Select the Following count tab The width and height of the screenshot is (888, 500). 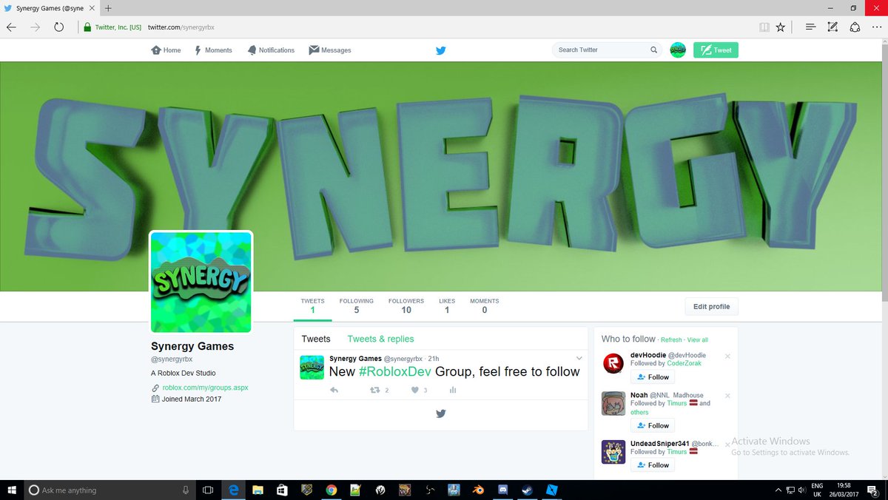pyautogui.click(x=356, y=306)
